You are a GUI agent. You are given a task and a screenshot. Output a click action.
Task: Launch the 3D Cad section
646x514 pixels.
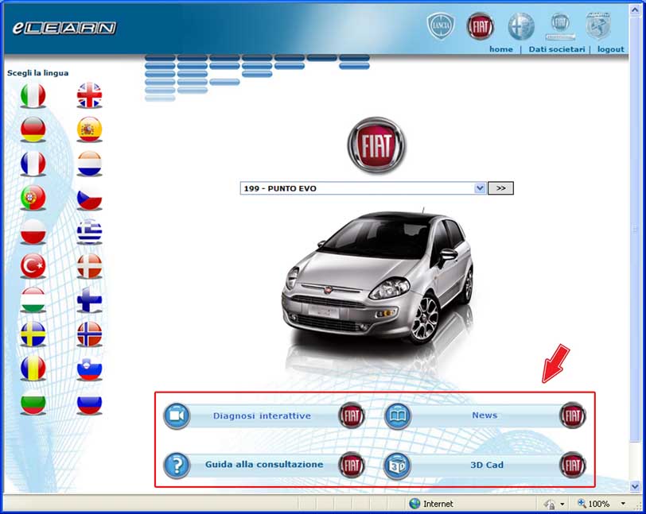pos(484,465)
